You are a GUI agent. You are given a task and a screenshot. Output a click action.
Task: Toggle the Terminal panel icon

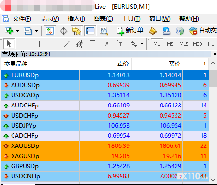tap(90, 31)
